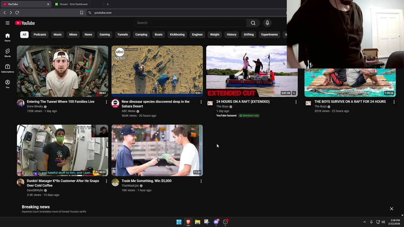Screen dimensions: 404x227
Task: Open options for Trade Me Something video
Action: pos(201,181)
